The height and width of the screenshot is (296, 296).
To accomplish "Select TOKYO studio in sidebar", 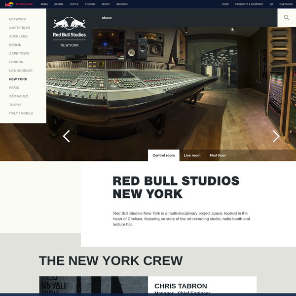I will [15, 105].
